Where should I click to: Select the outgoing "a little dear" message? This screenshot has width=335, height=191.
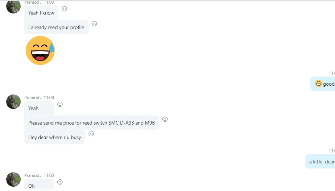(321, 162)
